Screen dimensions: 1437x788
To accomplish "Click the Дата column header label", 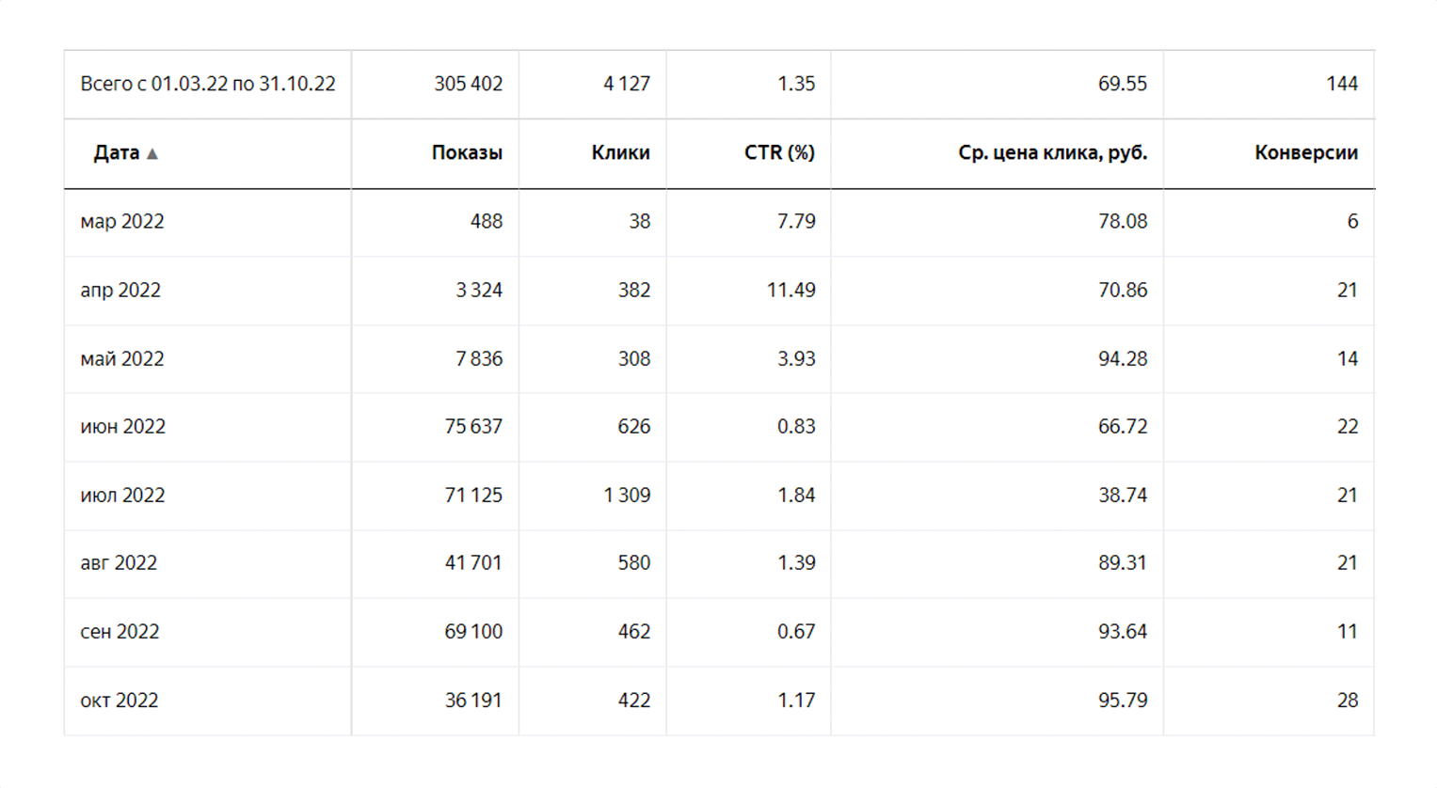I will click(117, 152).
